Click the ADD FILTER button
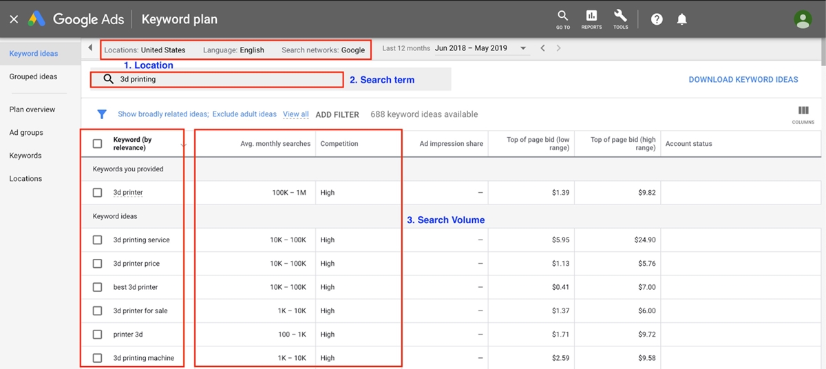This screenshot has width=826, height=369. [337, 114]
